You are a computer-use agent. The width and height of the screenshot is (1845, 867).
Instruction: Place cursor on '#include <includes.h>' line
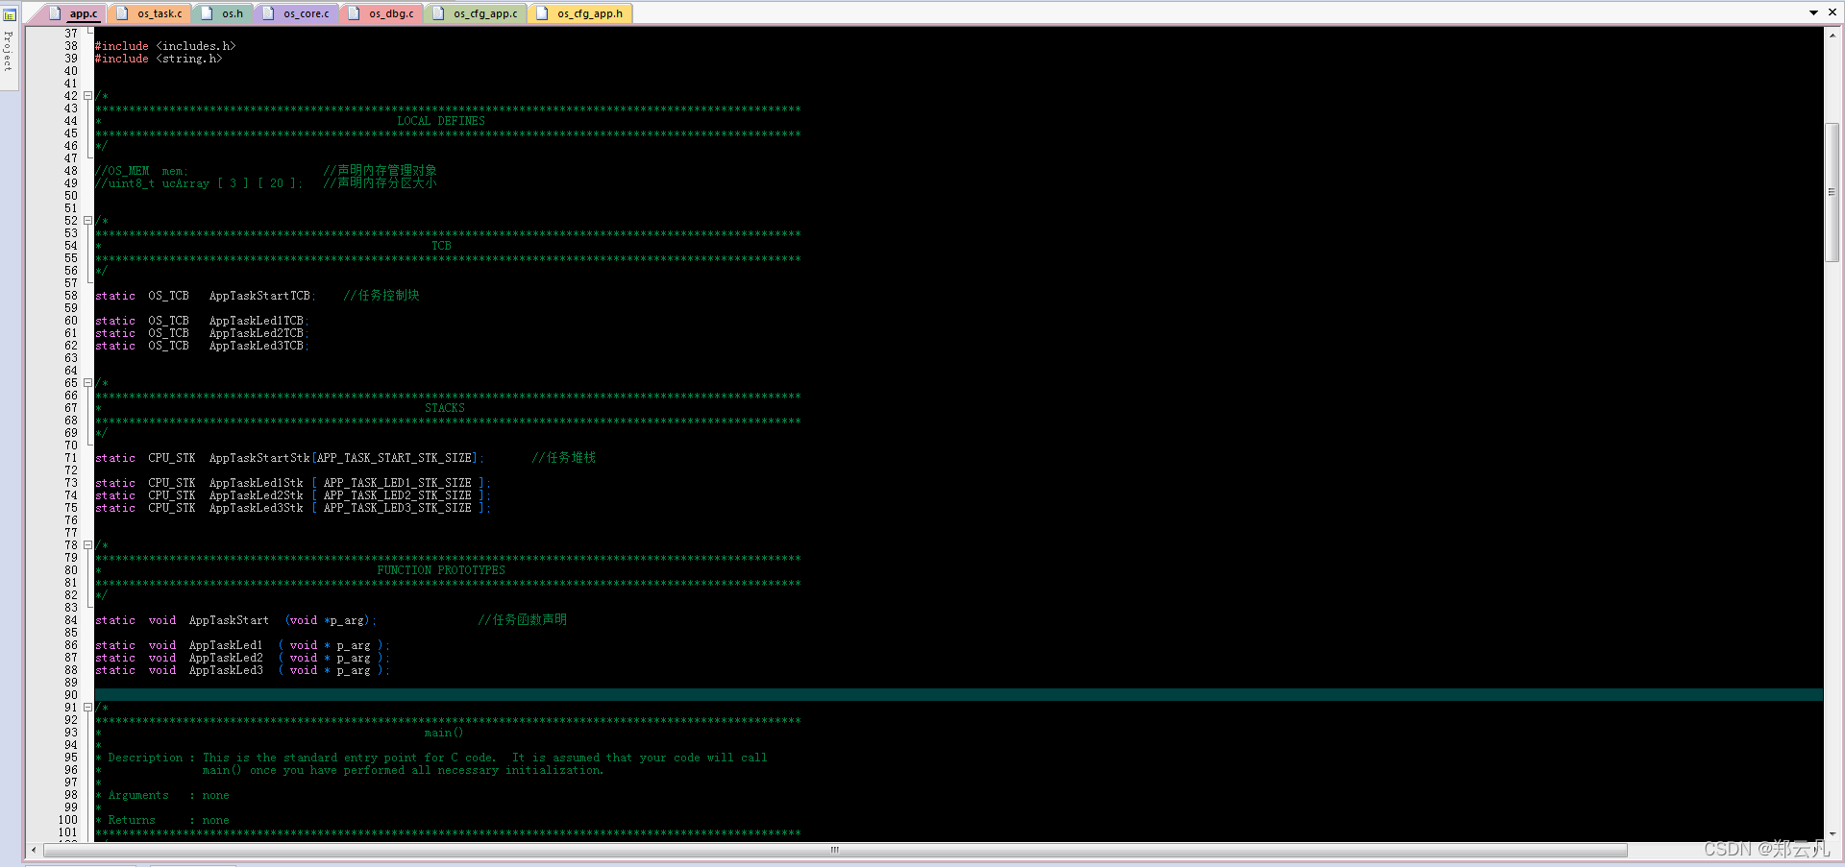click(165, 46)
